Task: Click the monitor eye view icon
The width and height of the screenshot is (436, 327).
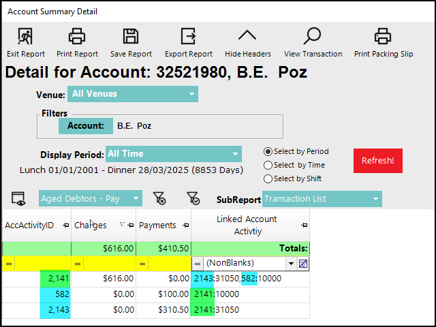Action: point(18,198)
